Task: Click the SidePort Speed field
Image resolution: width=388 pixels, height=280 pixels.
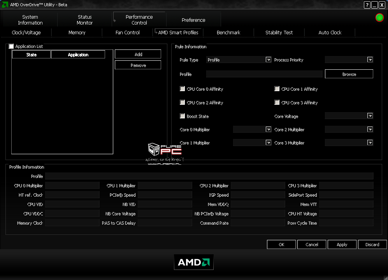Action: [346, 195]
